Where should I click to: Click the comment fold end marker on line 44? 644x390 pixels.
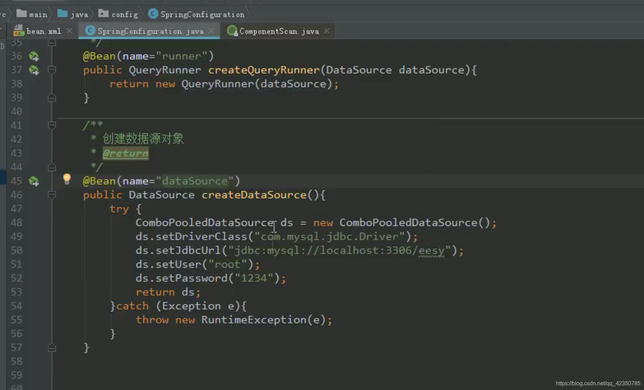(52, 167)
